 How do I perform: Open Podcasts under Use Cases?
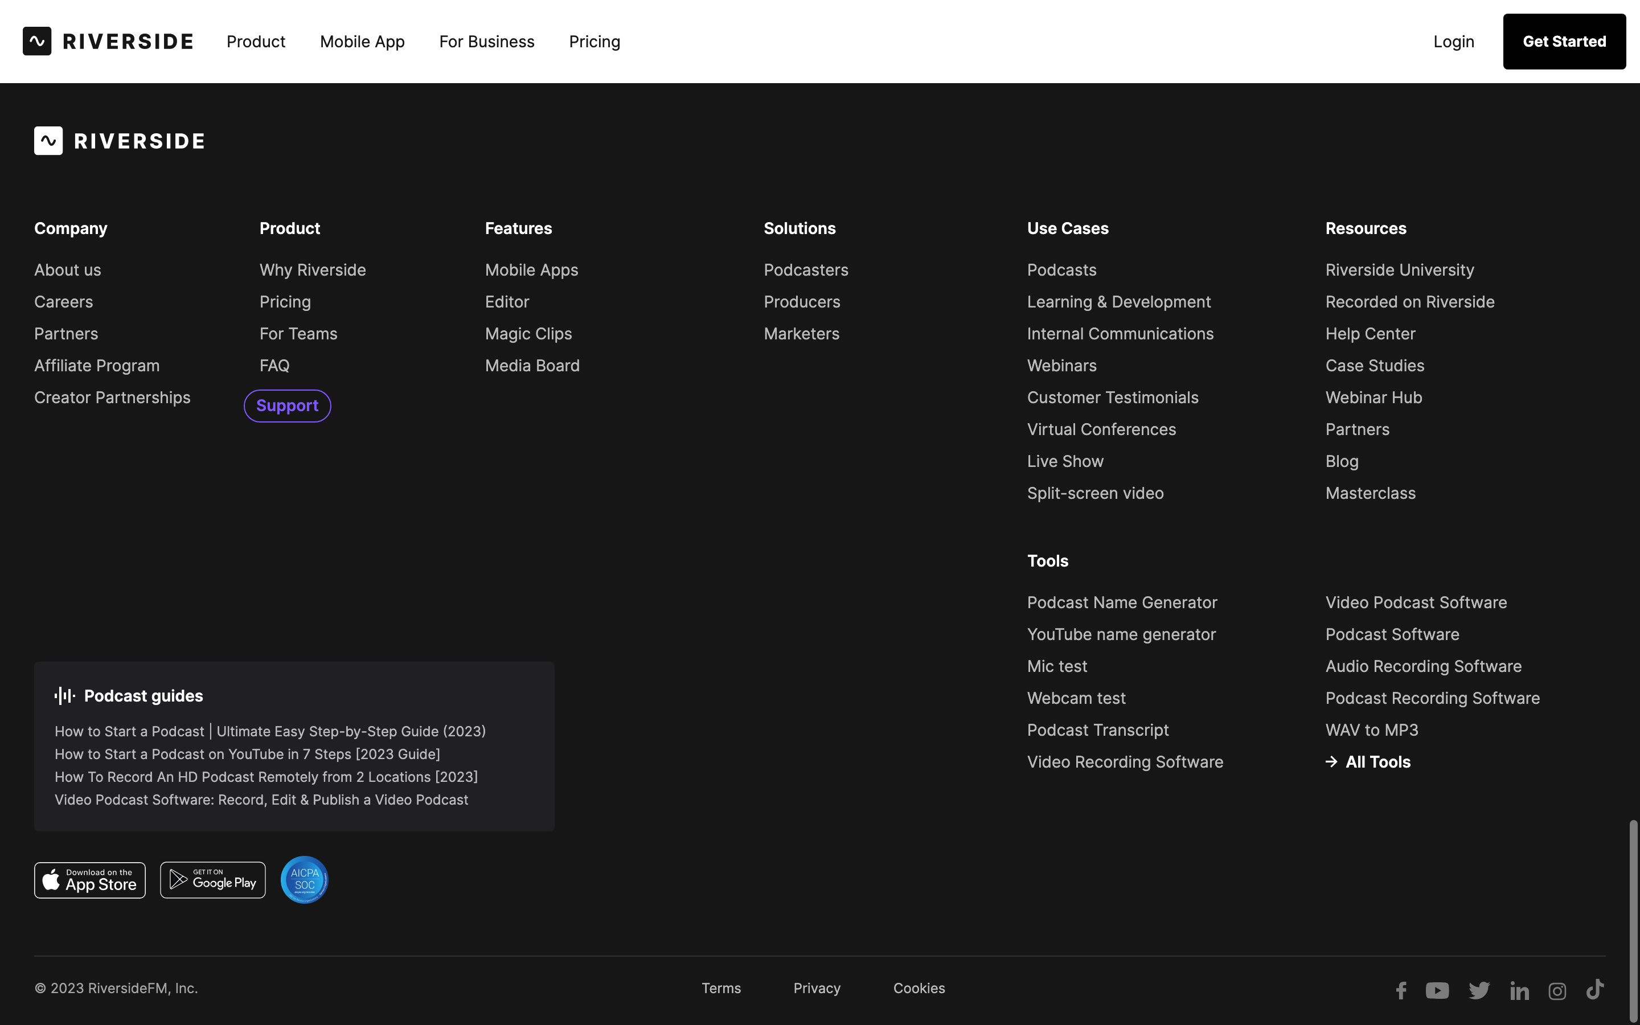1061,270
